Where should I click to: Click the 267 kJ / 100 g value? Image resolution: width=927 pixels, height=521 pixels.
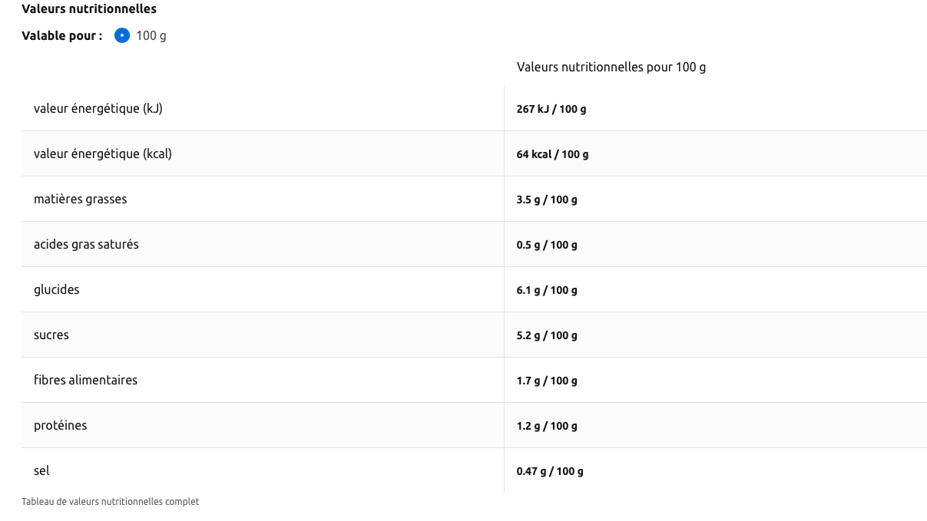tap(551, 110)
